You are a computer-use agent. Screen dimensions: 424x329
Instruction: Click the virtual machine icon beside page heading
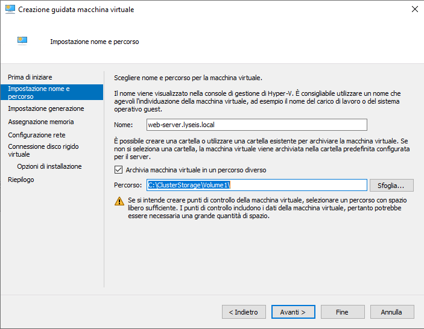point(22,41)
